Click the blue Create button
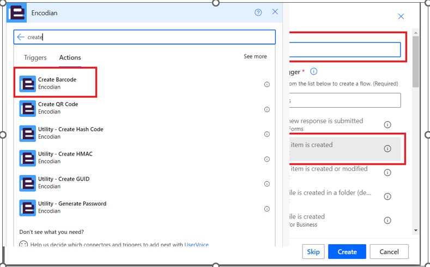 pyautogui.click(x=347, y=252)
